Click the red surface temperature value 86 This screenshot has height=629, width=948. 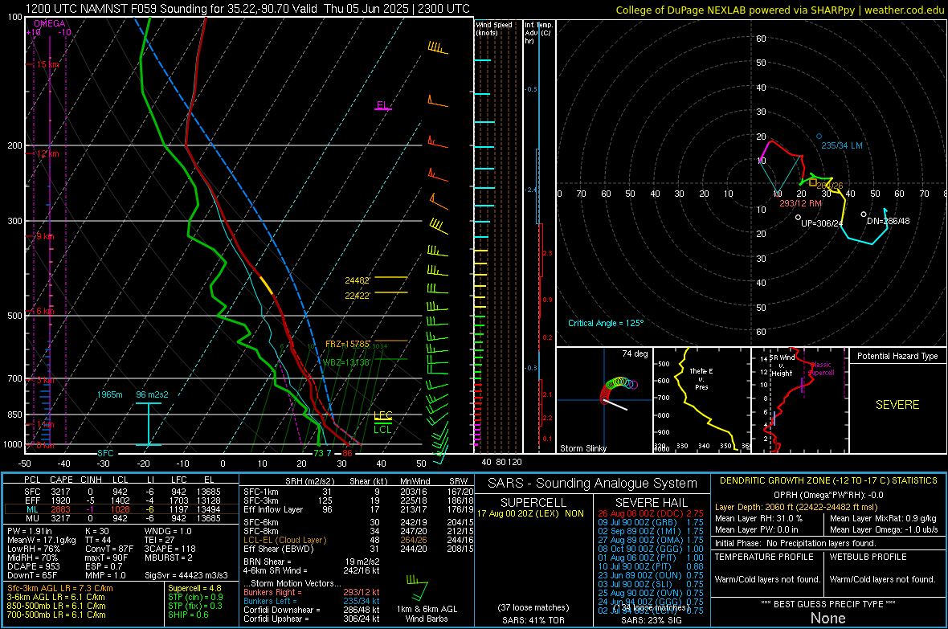pyautogui.click(x=347, y=453)
